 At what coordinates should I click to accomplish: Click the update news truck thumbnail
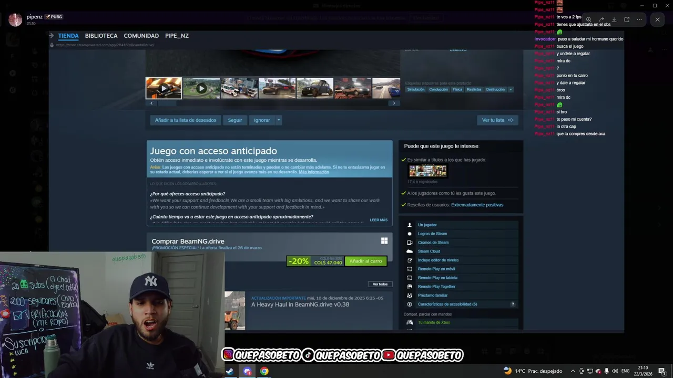coord(234,310)
